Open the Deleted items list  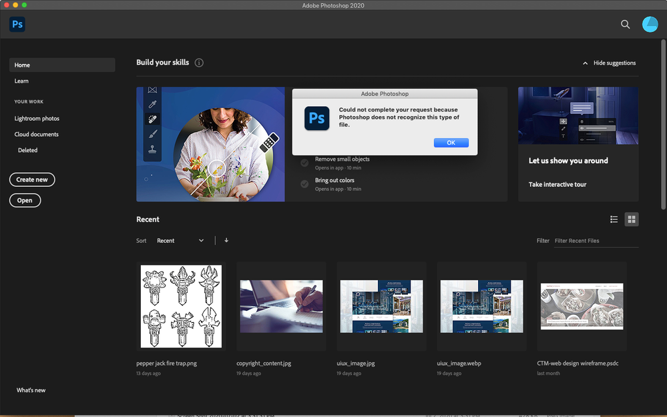[27, 150]
